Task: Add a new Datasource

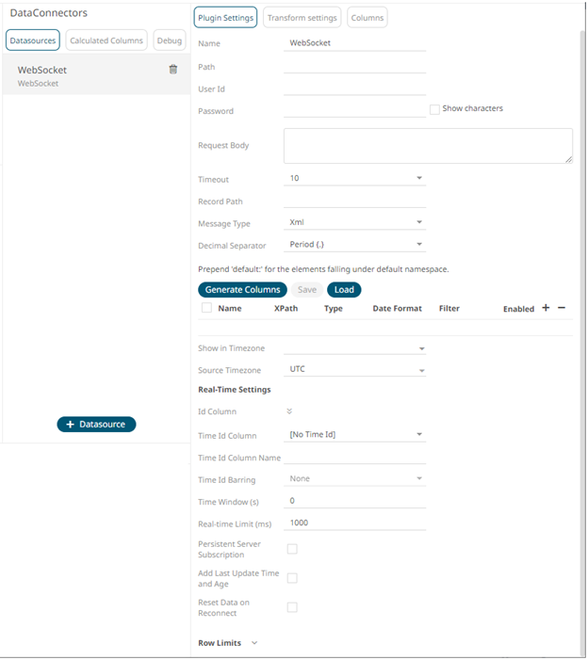Action: point(96,425)
